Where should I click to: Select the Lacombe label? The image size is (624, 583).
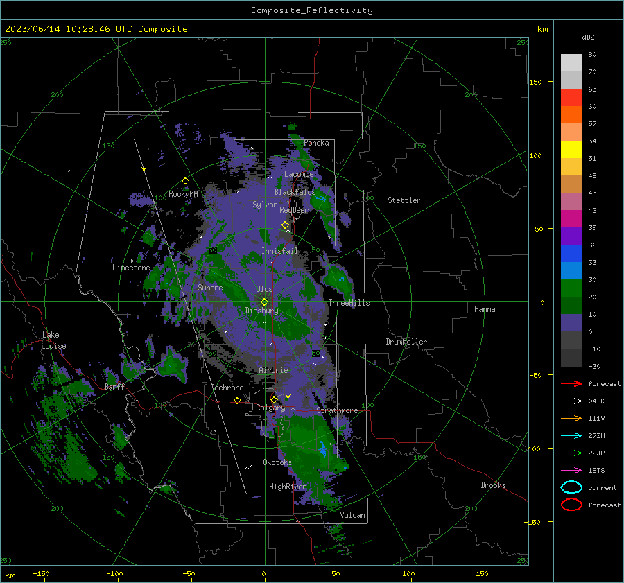pyautogui.click(x=299, y=174)
